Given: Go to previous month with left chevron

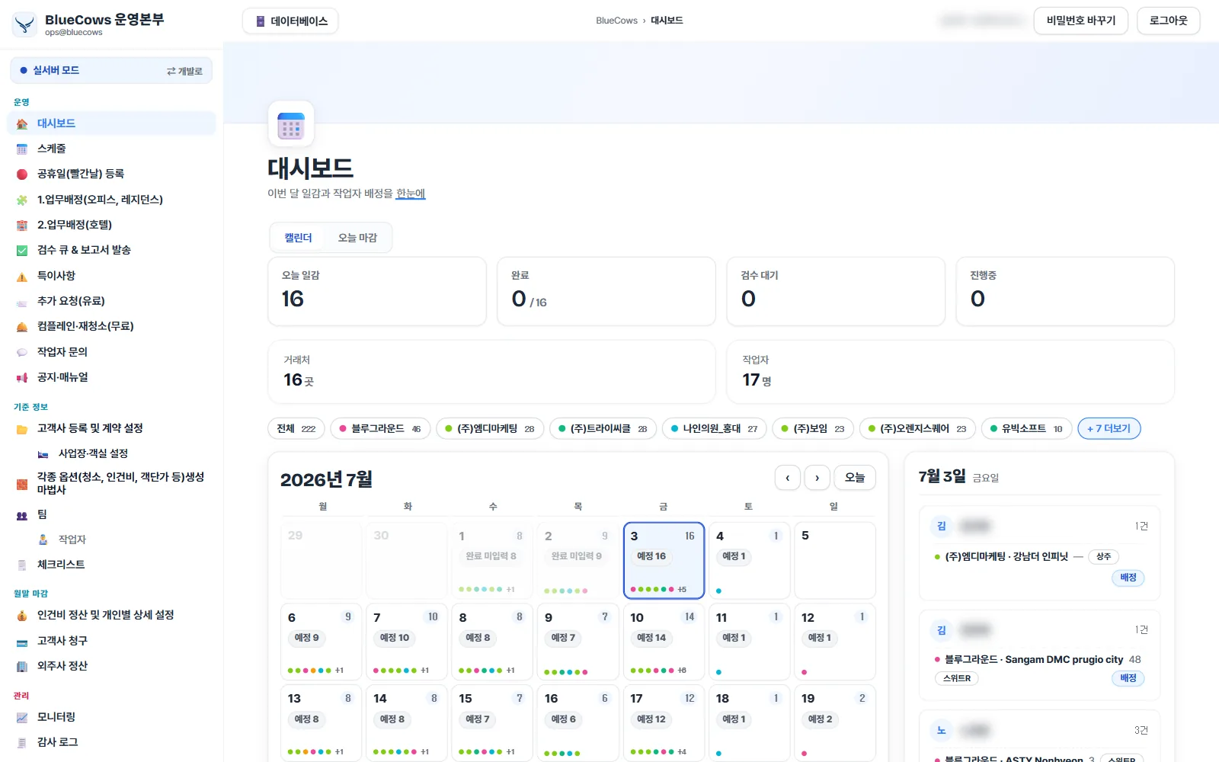Looking at the screenshot, I should point(788,478).
